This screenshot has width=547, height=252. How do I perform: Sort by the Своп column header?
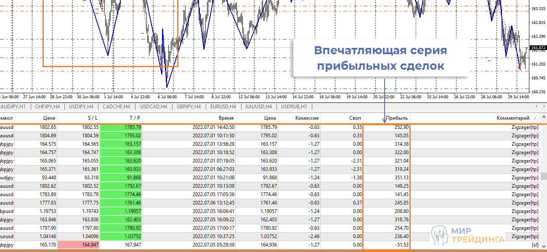coord(342,118)
